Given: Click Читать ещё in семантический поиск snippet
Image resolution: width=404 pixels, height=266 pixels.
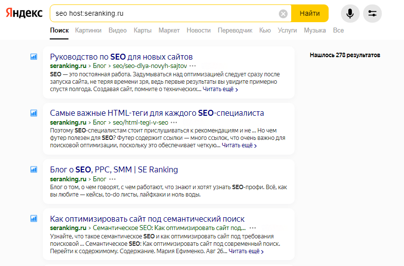Looking at the screenshot, I should 246,251.
